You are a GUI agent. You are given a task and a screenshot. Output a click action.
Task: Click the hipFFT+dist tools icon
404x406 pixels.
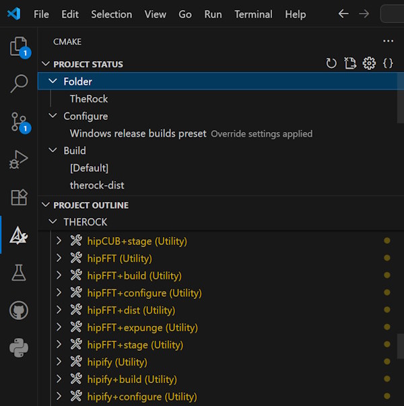(76, 310)
